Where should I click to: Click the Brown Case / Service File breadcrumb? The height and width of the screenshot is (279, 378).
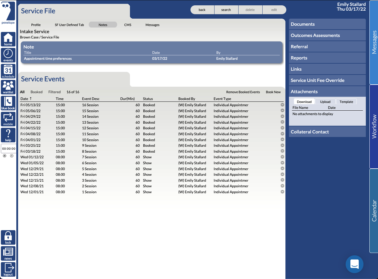[x=39, y=37]
